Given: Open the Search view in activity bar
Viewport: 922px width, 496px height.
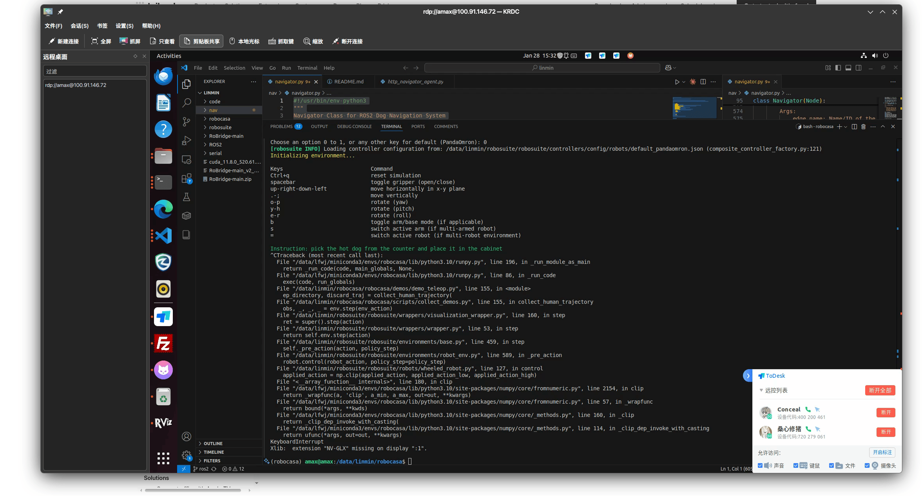Looking at the screenshot, I should 187,103.
